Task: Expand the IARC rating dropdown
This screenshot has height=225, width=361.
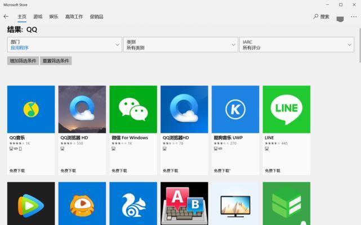Action: [x=297, y=44]
